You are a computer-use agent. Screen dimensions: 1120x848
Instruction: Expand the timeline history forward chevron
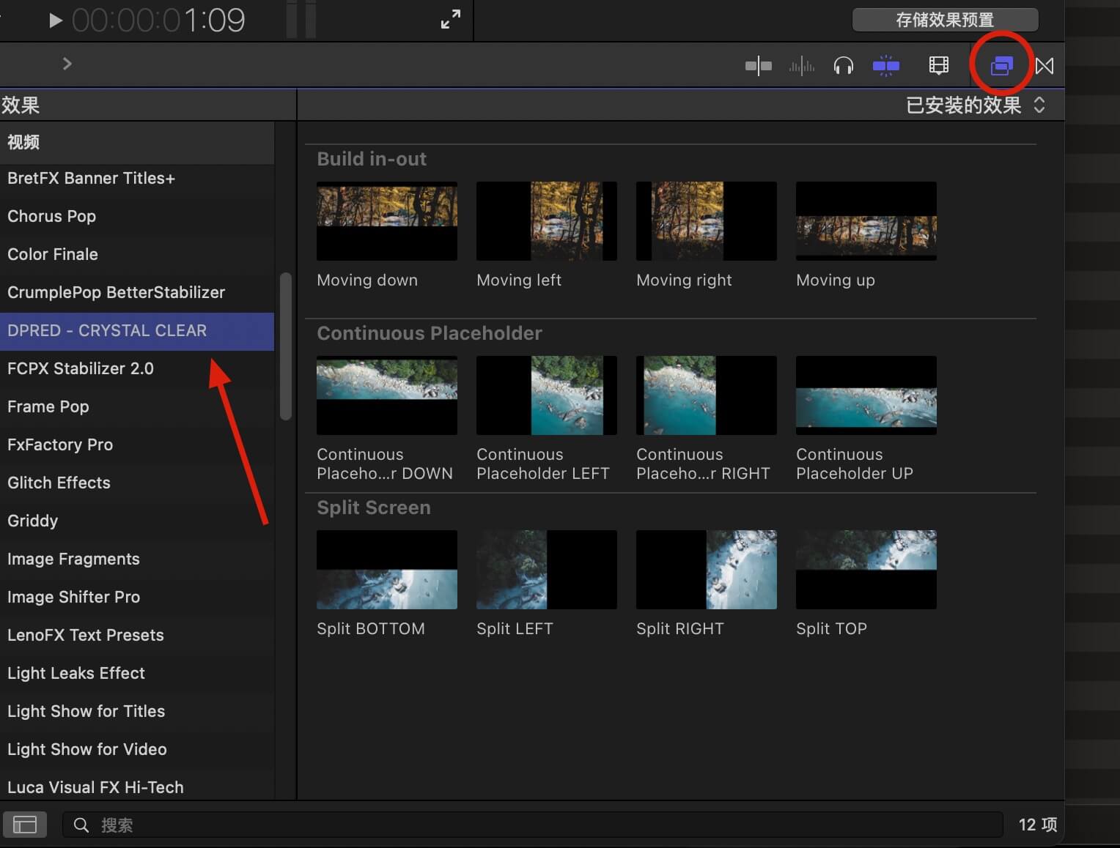pyautogui.click(x=67, y=64)
